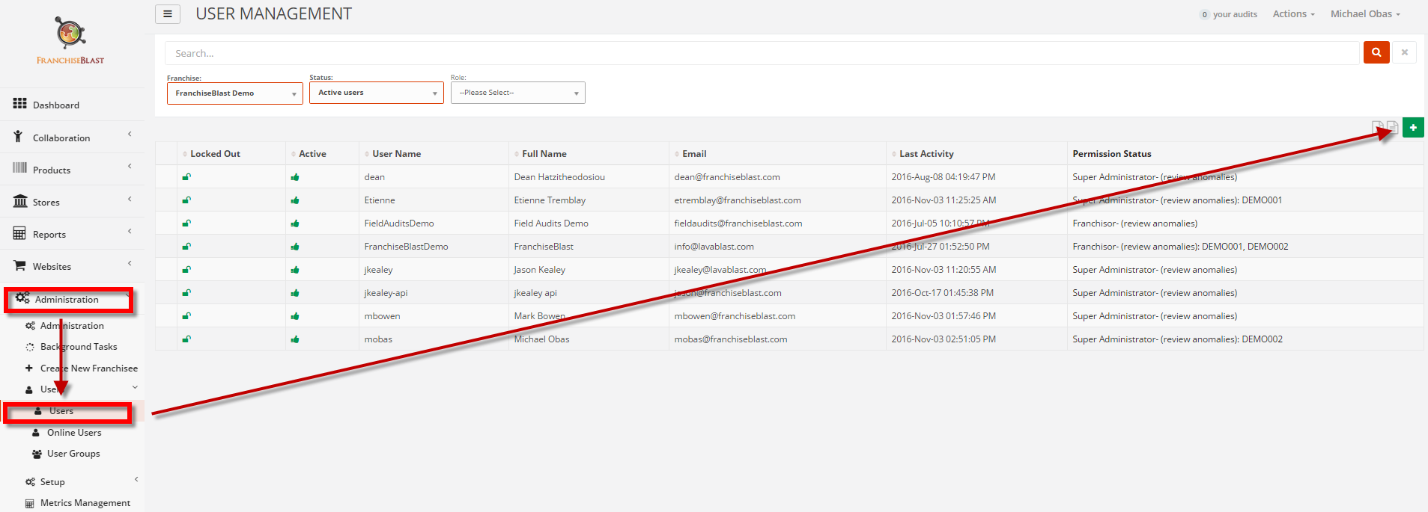Click the Reports table icon
The height and width of the screenshot is (512, 1428).
tap(19, 233)
